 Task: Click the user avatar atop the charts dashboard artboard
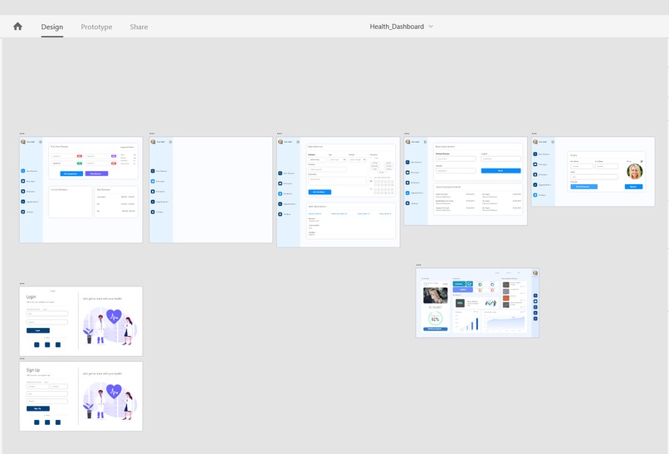tap(535, 273)
